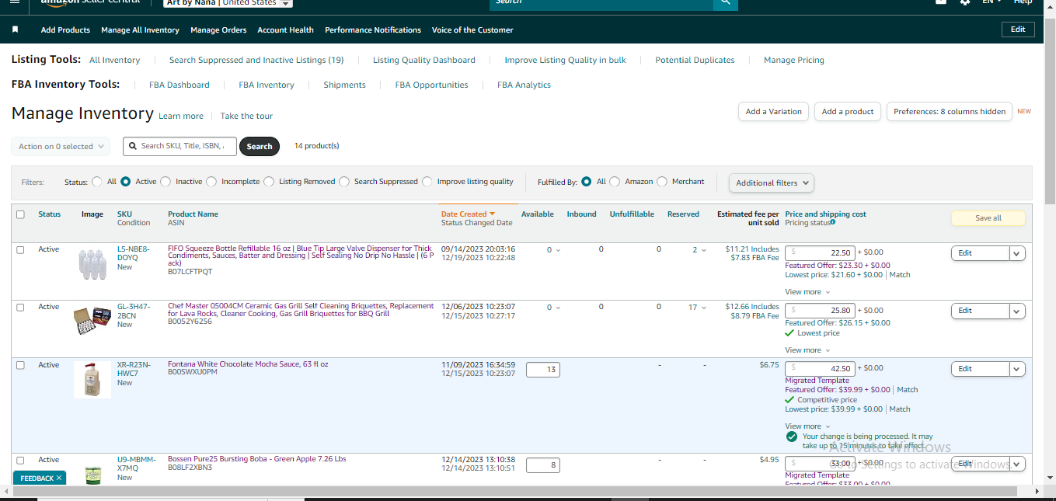
Task: Click the magnifier icon in the SKU search field
Action: pyautogui.click(x=133, y=146)
